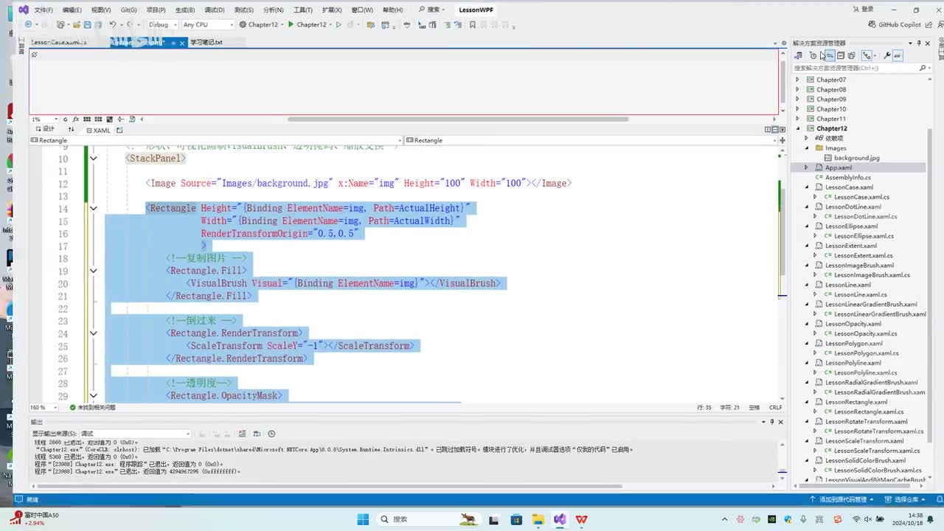Click the Undo arrow in the toolbar
Screen dimensions: 944x531
pyautogui.click(x=113, y=24)
